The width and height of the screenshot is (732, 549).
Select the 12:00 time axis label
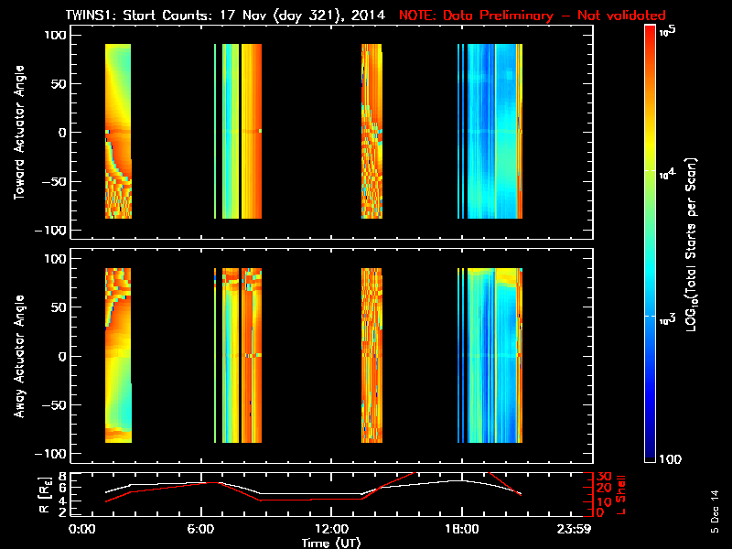pos(331,529)
